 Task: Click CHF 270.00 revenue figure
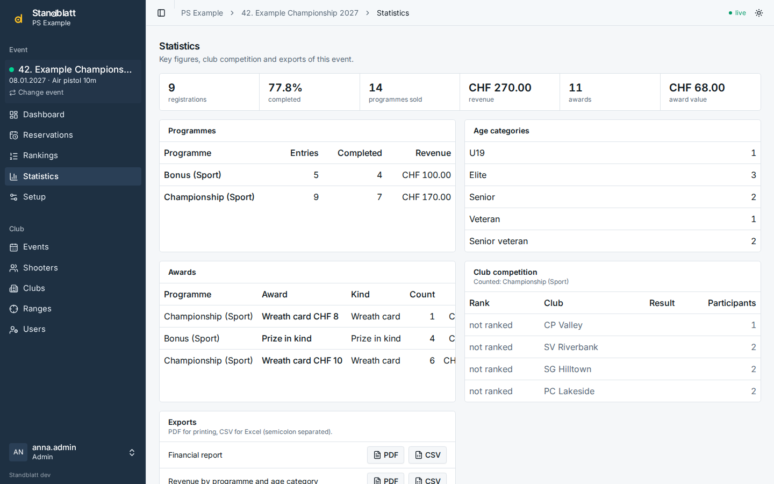pos(500,88)
